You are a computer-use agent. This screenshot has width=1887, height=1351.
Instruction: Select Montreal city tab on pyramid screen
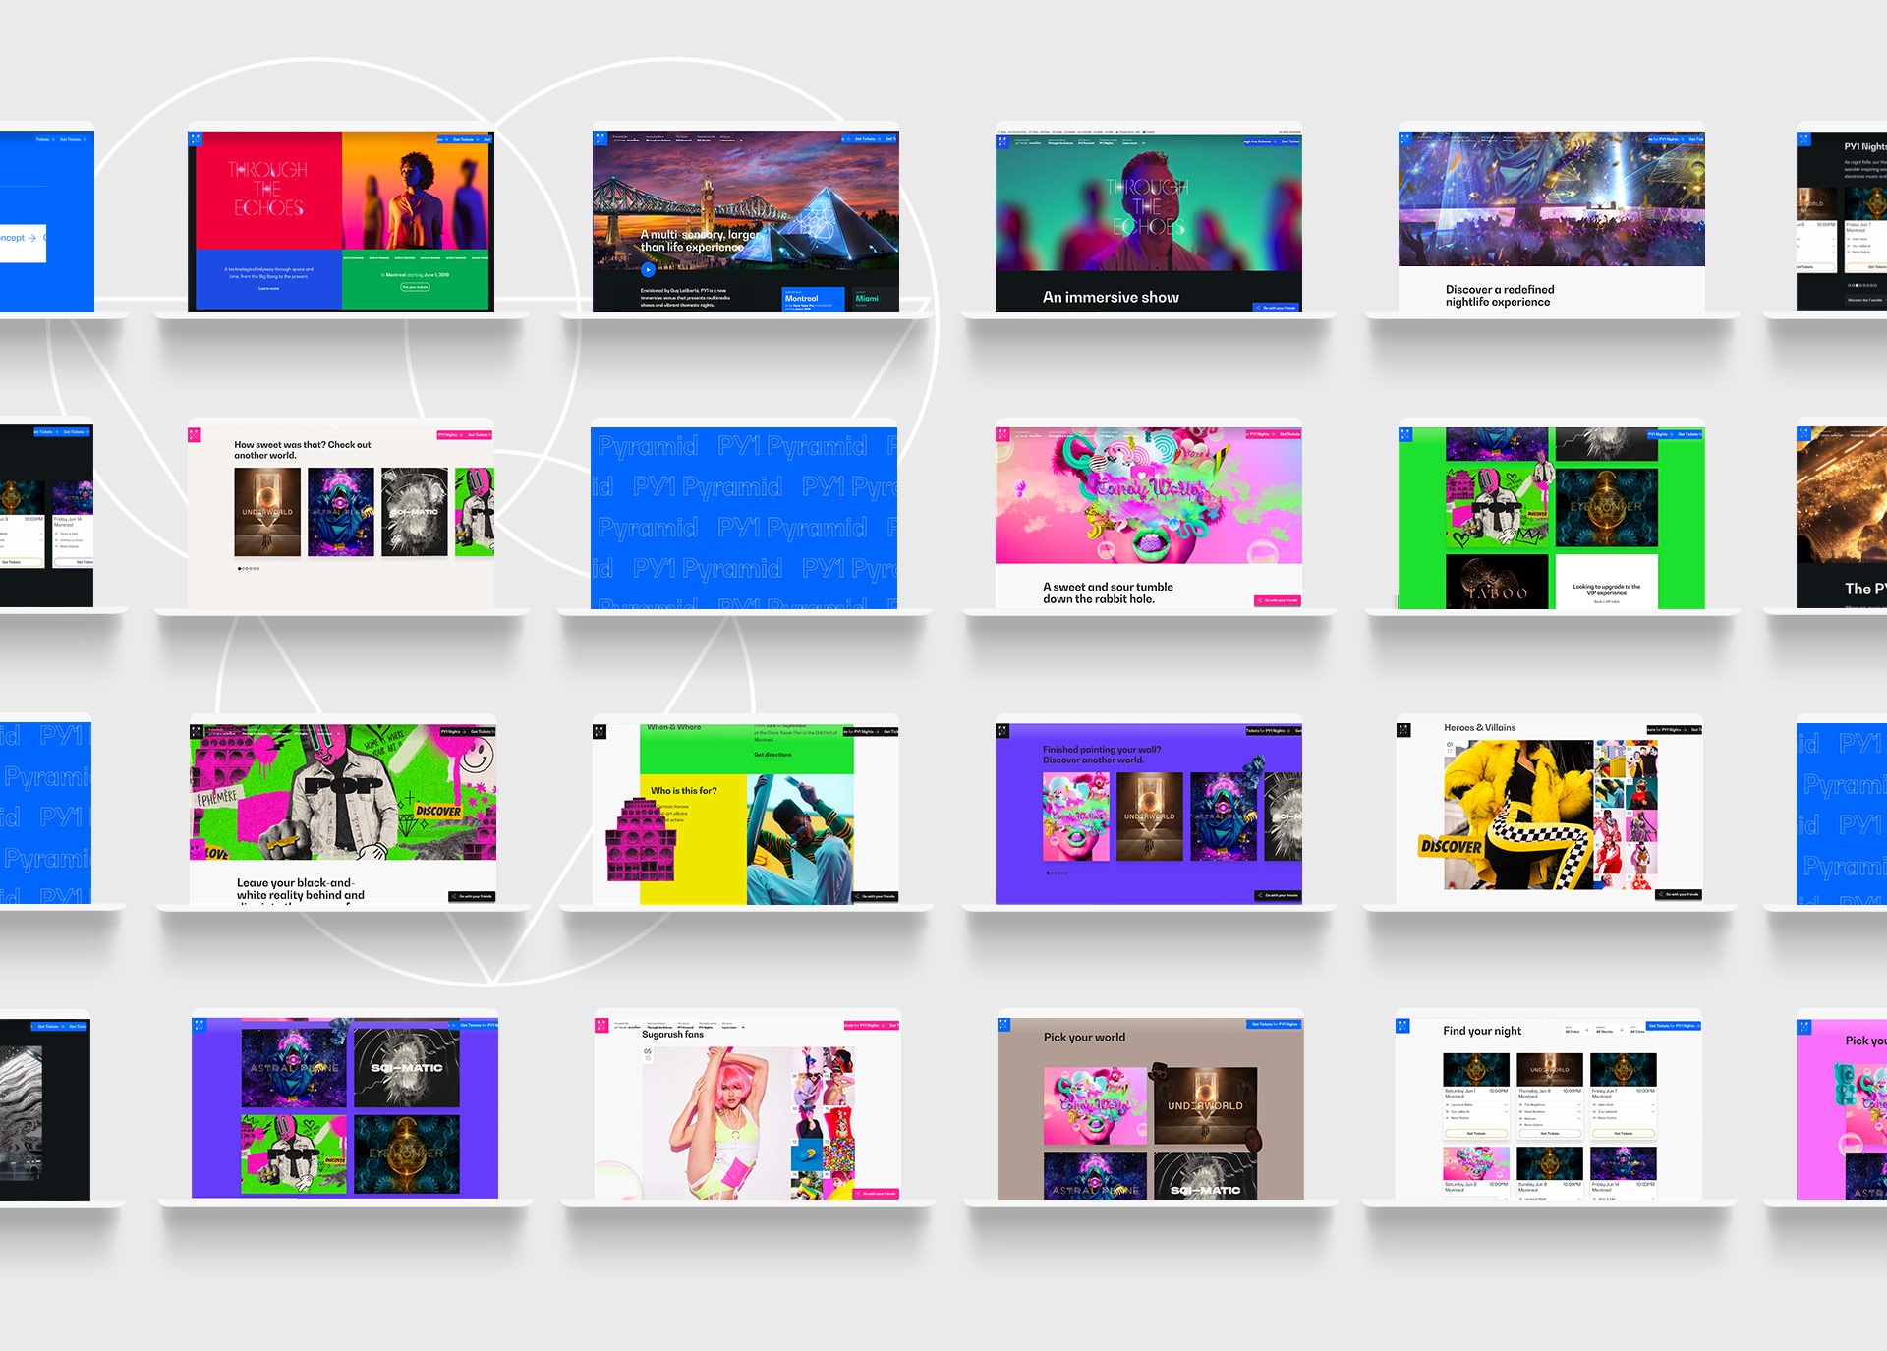click(x=813, y=299)
